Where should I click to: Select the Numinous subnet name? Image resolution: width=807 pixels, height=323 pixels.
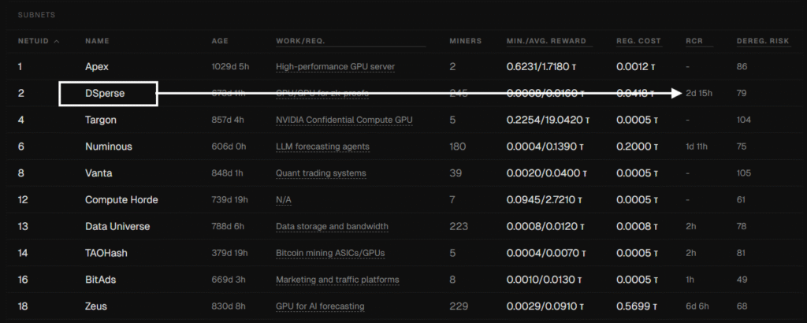(x=109, y=147)
